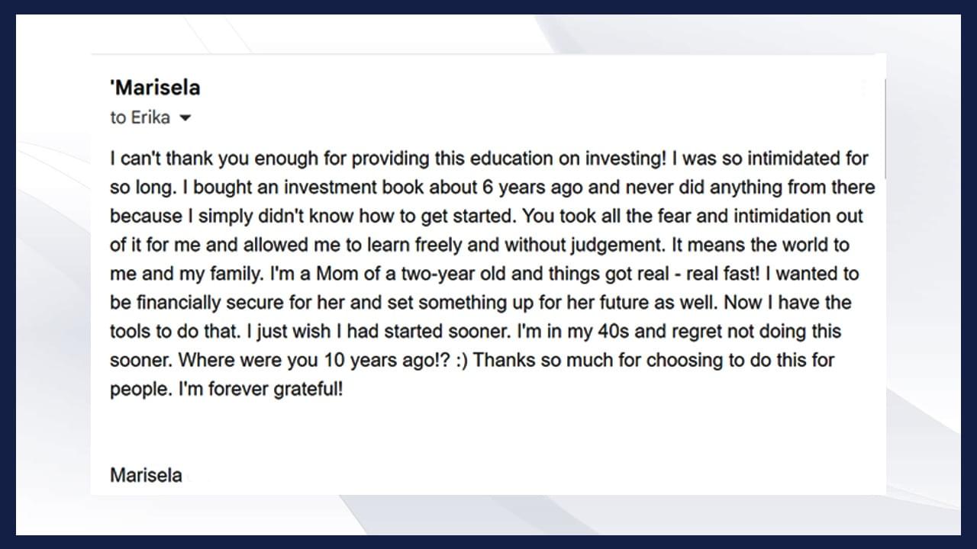Click the "to Erika" recipient text
Viewport: 977px width, 549px height.
point(140,118)
